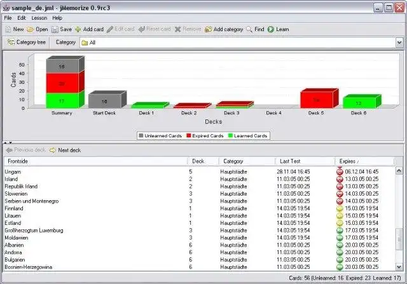Expand the Category combo box arrow
This screenshot has height=284, width=407.
pyautogui.click(x=399, y=43)
